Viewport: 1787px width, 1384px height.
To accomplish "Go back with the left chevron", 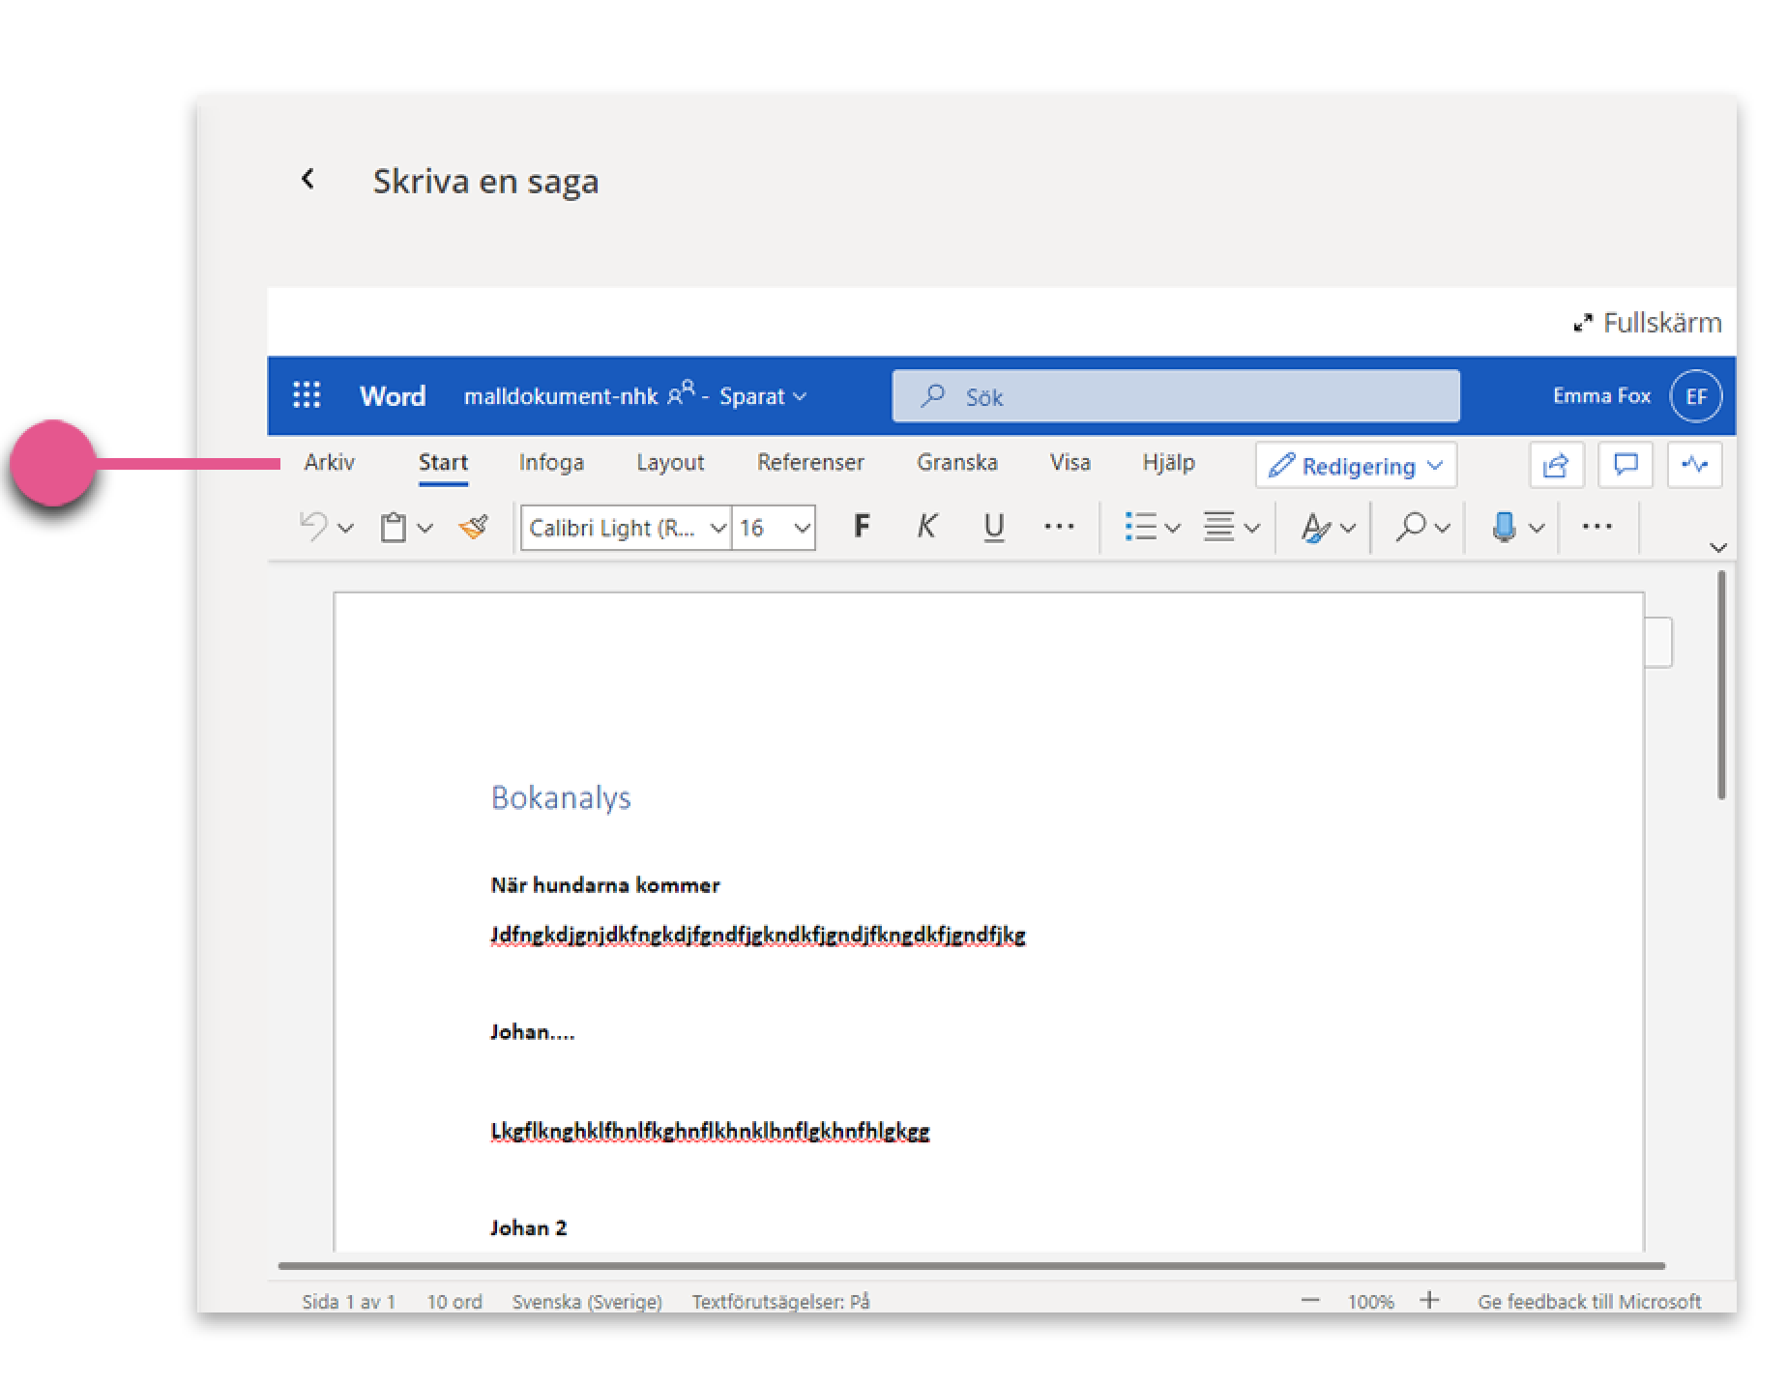I will 308,179.
